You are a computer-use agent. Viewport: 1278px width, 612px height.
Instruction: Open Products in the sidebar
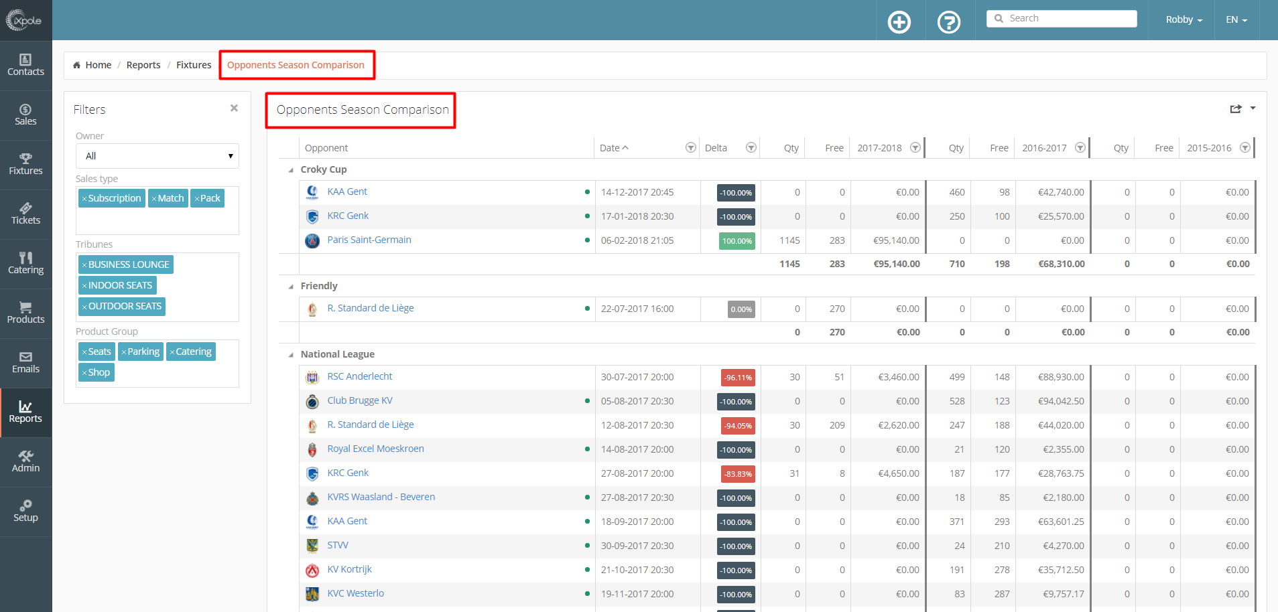(25, 313)
